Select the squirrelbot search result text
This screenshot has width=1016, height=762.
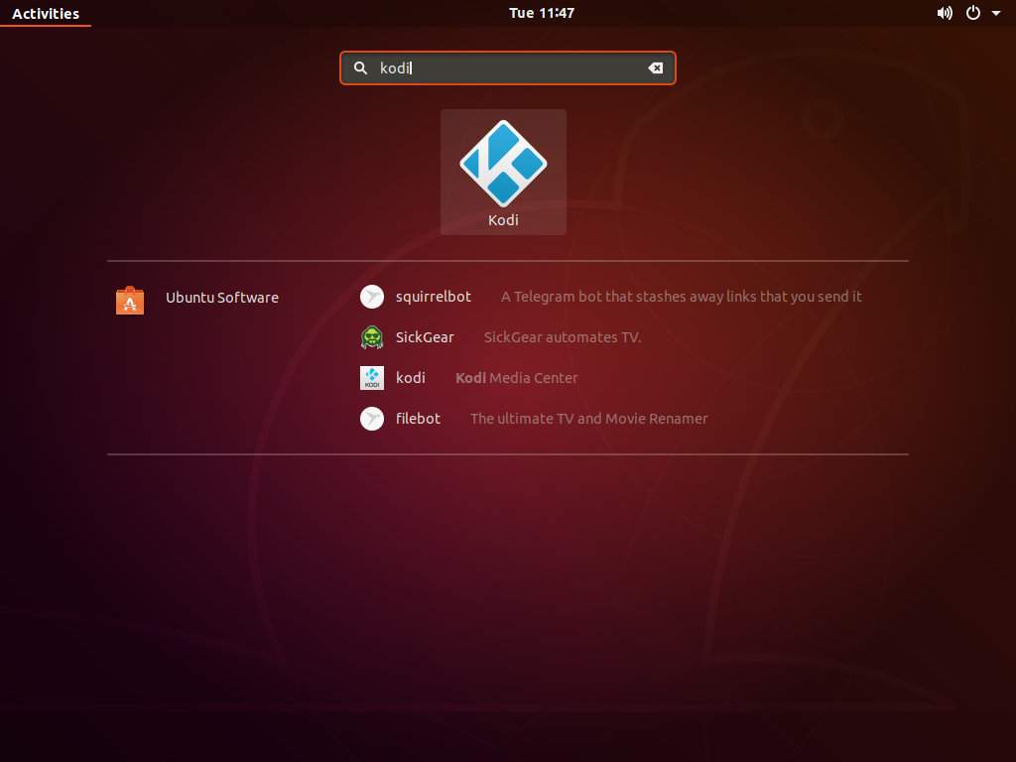pos(433,297)
